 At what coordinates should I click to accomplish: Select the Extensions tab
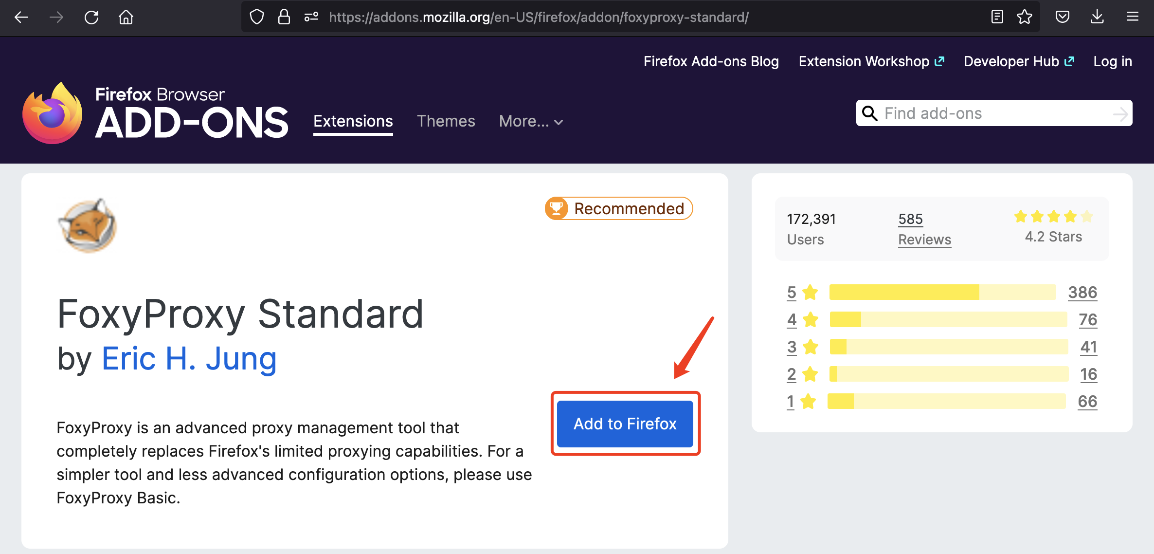point(353,121)
